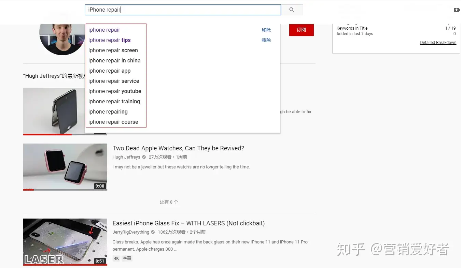461x268 pixels.
Task: Click the 字幕 captions badge
Action: [x=127, y=258]
